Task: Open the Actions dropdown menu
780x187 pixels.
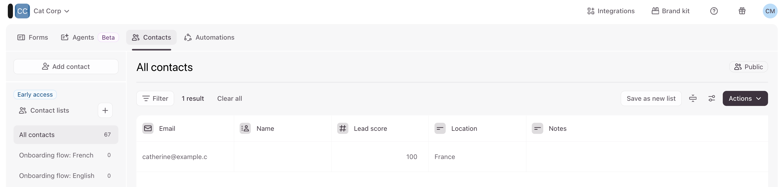Action: point(745,99)
